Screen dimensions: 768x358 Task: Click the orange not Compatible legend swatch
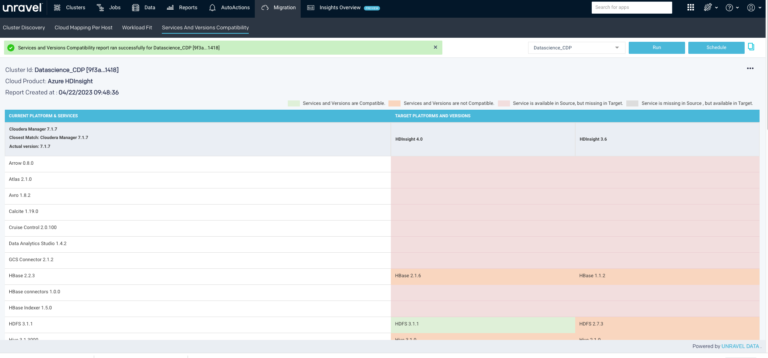click(394, 103)
